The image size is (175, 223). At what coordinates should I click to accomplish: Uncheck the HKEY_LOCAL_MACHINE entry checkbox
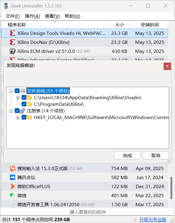24,117
